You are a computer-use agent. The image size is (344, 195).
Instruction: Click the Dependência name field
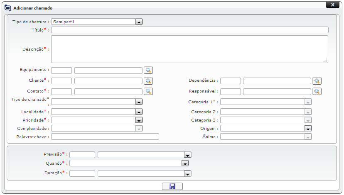[x=277, y=81]
